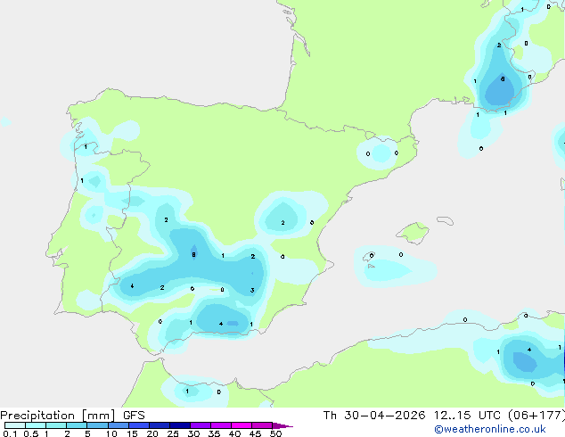
Task: Click the "8" value label in central Spain
Action: click(x=194, y=254)
